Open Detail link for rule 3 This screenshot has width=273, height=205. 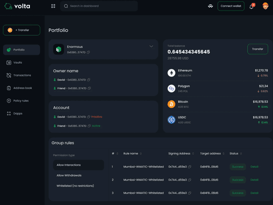tap(254, 193)
